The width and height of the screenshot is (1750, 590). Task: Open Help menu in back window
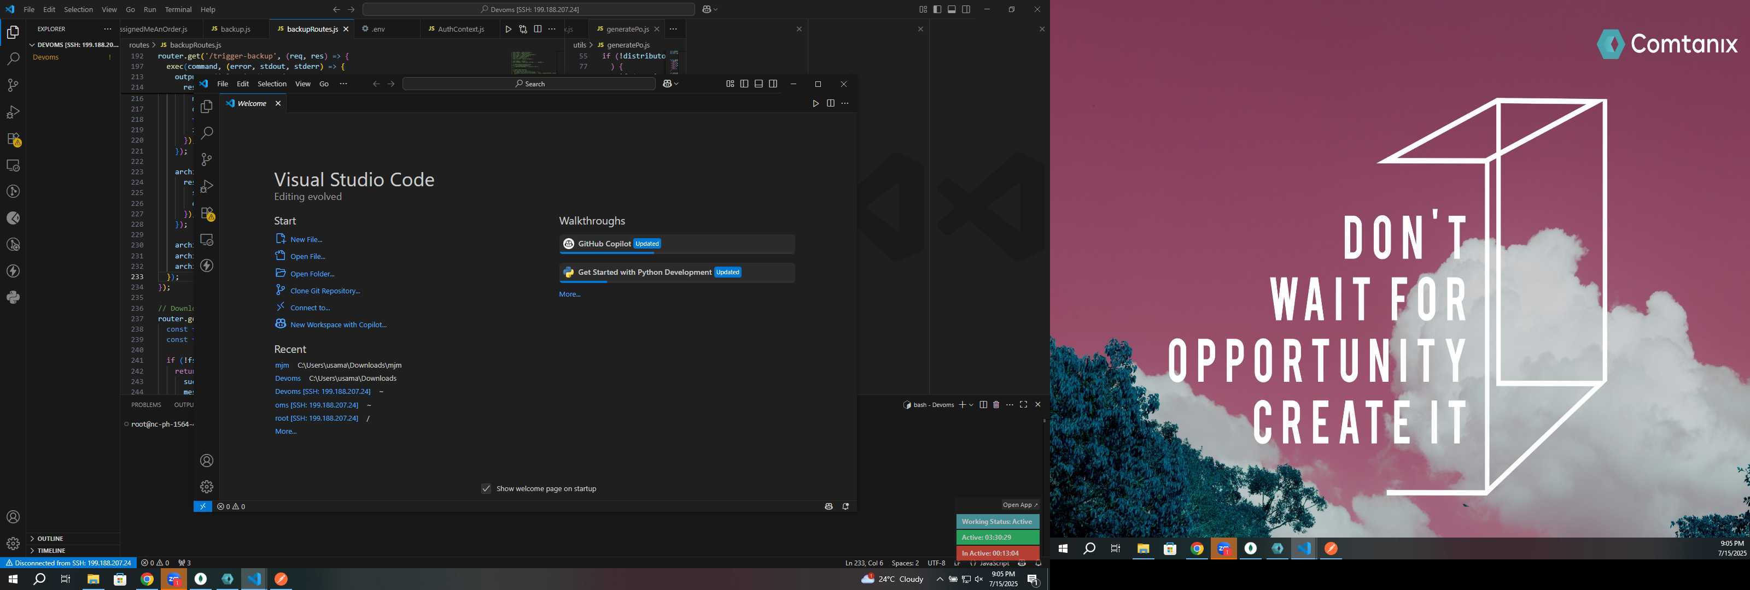pyautogui.click(x=208, y=9)
